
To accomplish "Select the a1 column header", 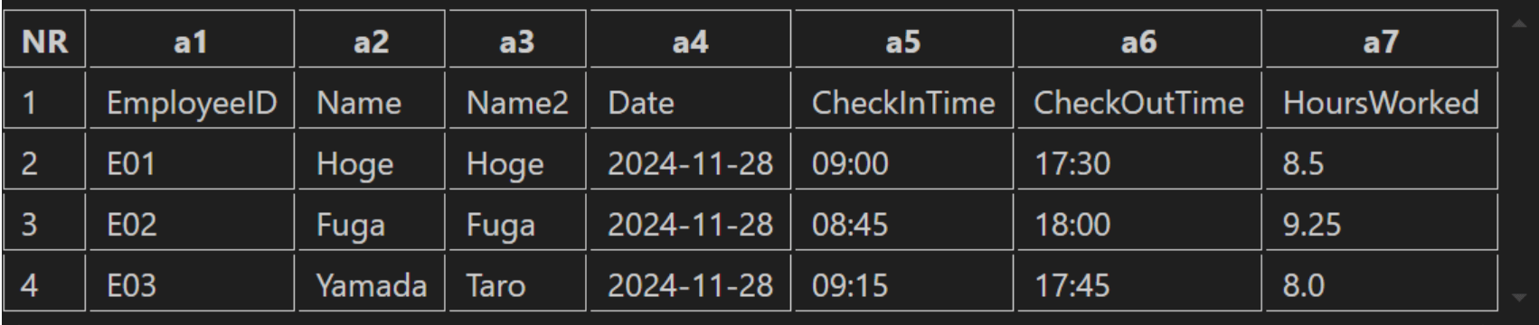I will click(x=192, y=40).
